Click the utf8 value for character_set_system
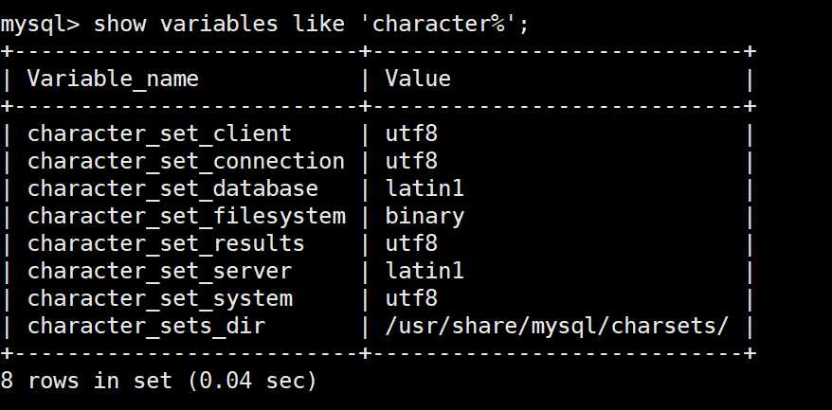 [412, 299]
